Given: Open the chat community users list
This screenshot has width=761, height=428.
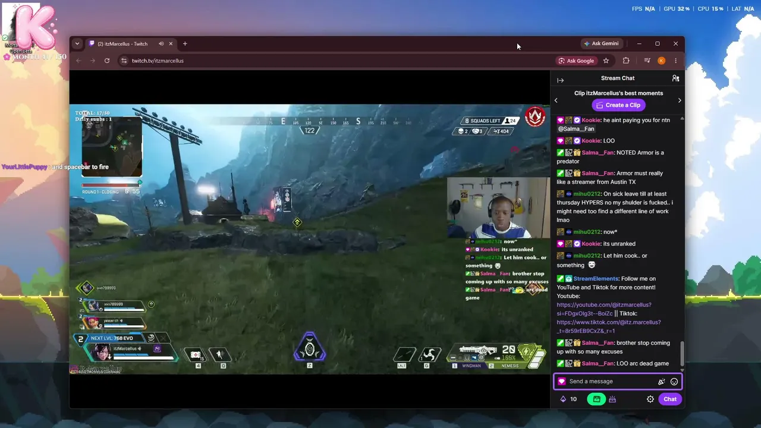Looking at the screenshot, I should [x=675, y=78].
